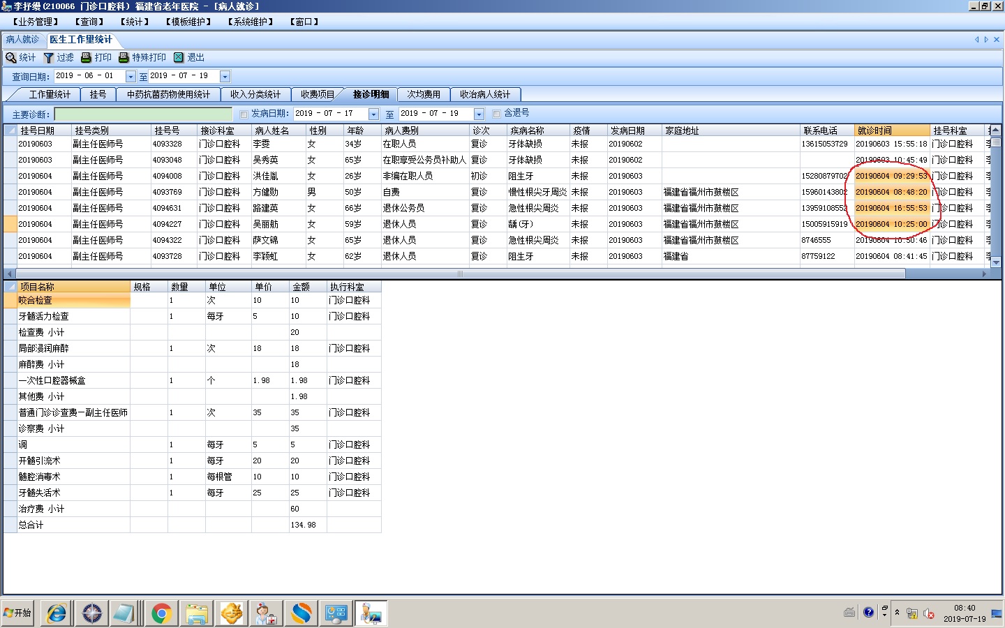Click the 退出 exit toolbar button

click(x=189, y=57)
